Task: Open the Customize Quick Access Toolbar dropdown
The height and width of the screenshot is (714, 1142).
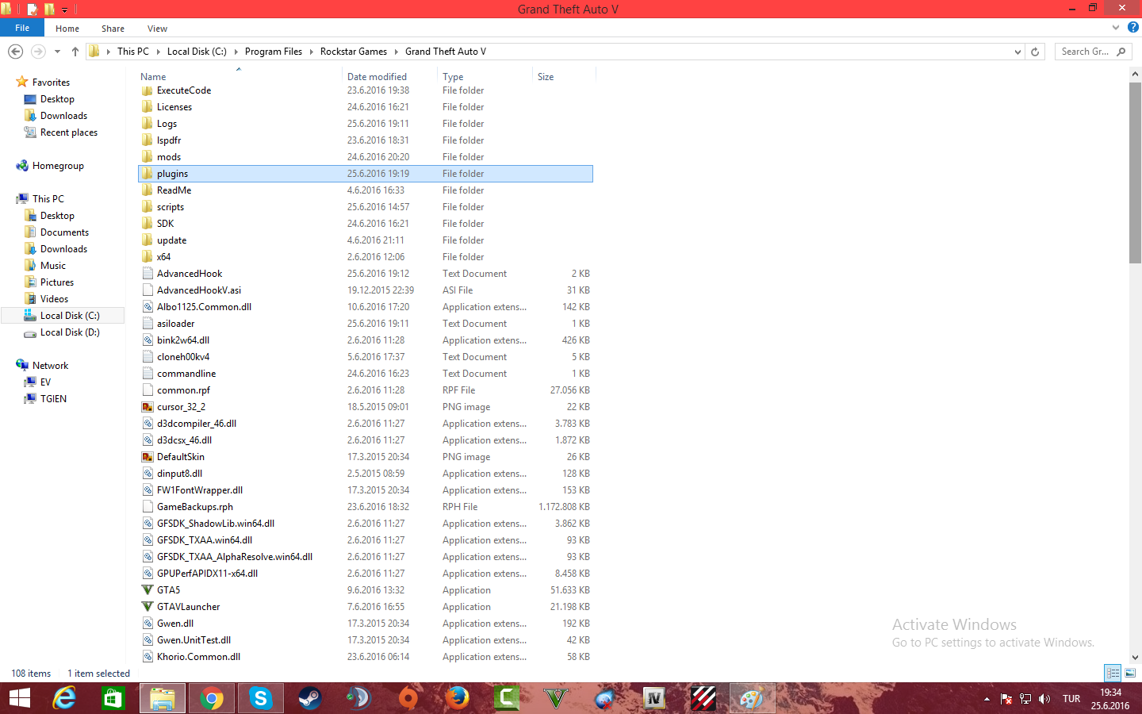Action: pos(65,10)
